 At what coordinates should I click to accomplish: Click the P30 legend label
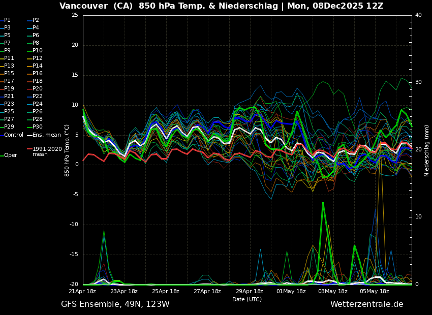38,127
